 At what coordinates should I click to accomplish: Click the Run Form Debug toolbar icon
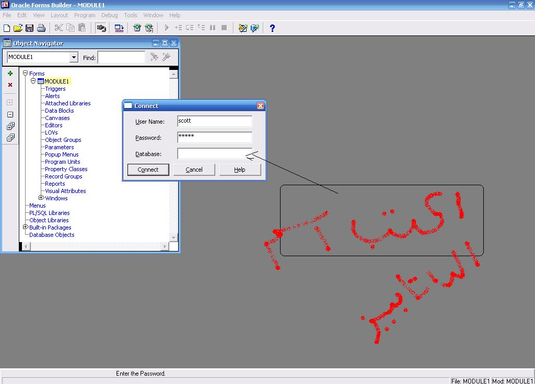(149, 28)
